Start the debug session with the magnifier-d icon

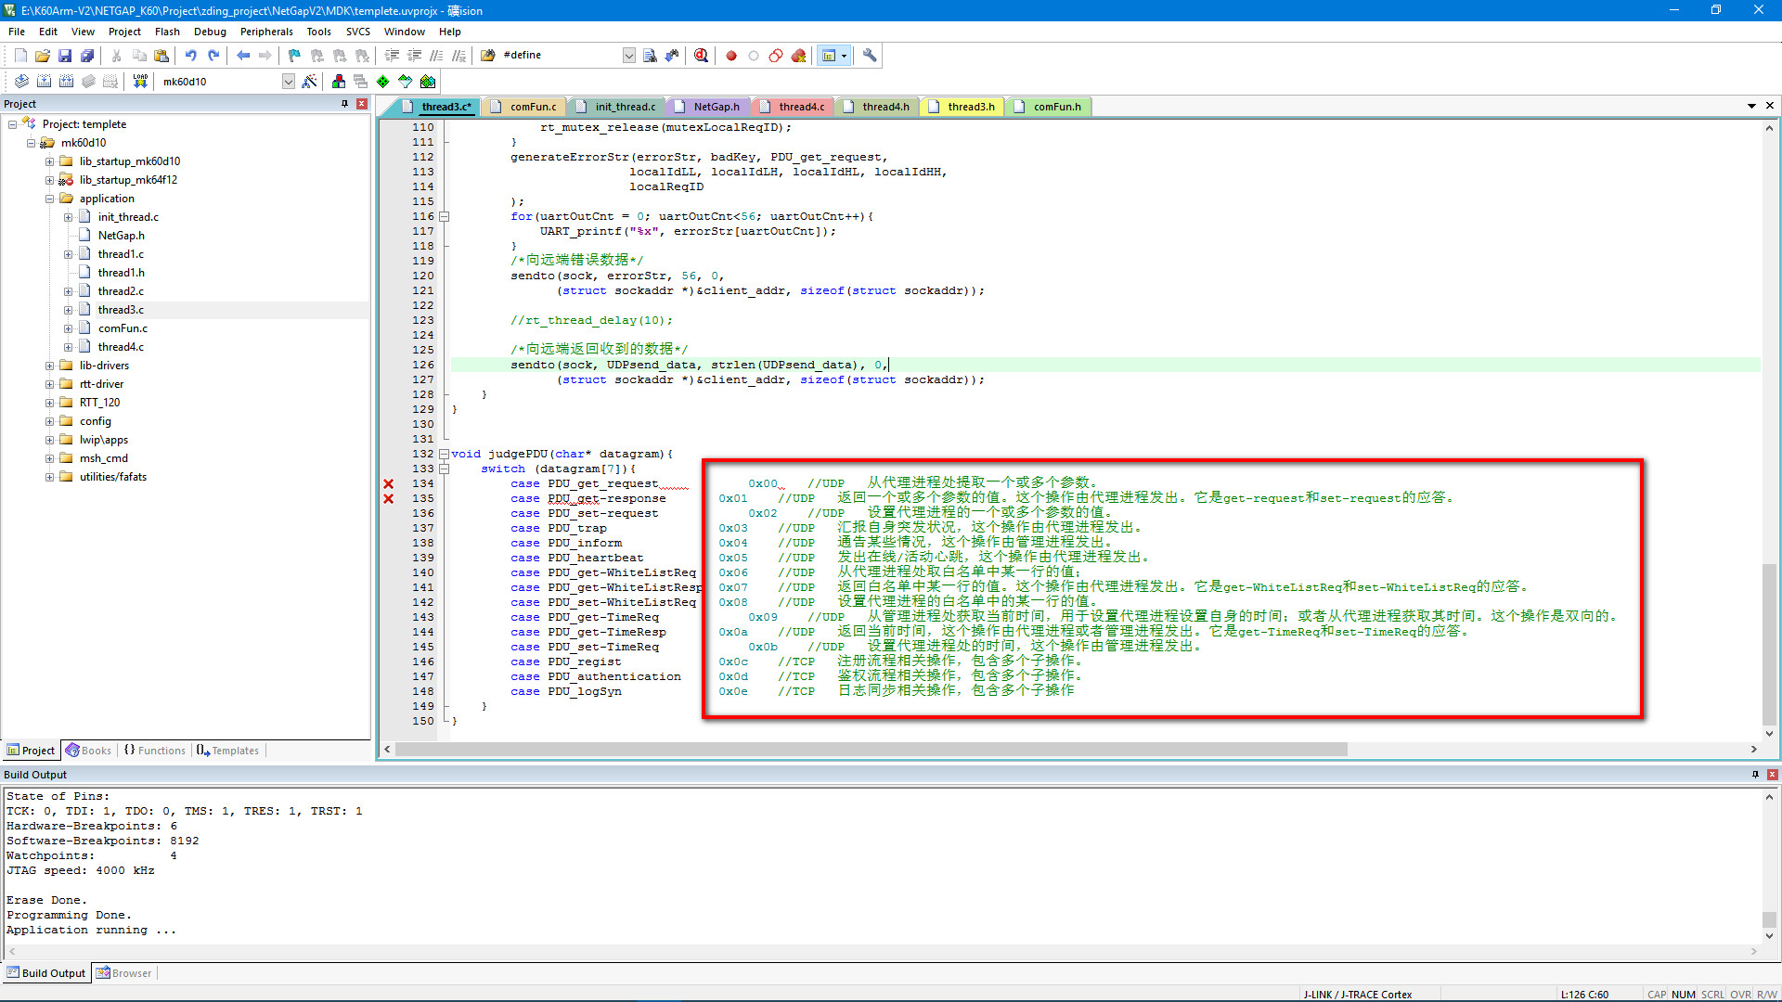coord(701,56)
